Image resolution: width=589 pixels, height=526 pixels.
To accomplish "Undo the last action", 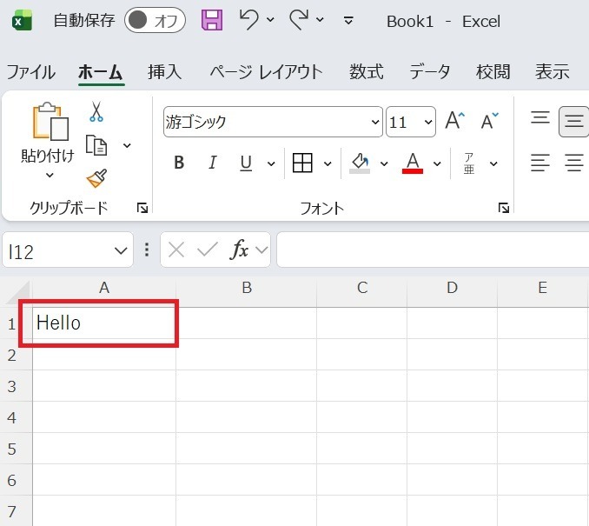I will click(x=249, y=19).
